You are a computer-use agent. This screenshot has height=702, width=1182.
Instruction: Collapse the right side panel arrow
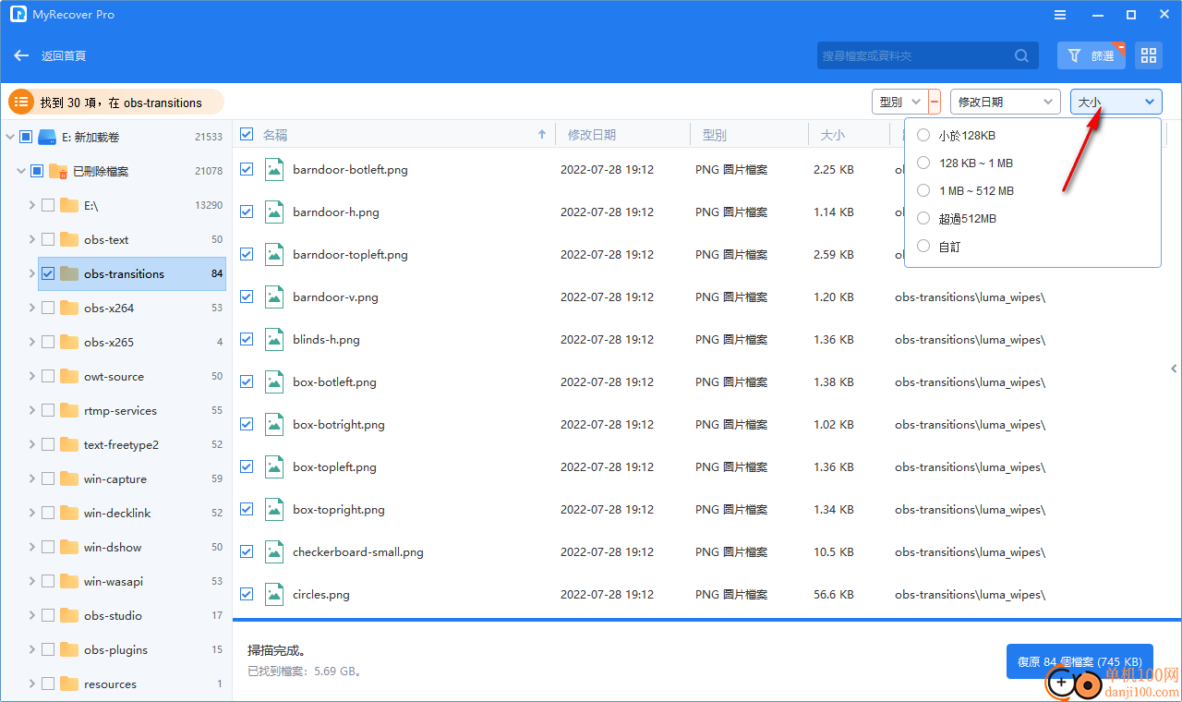pos(1174,369)
